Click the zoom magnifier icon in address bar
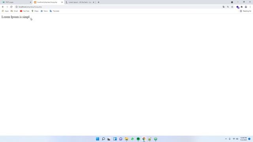Image resolution: width=253 pixels, height=142 pixels. click(x=228, y=7)
